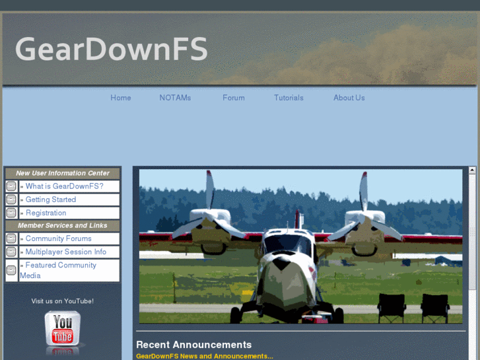This screenshot has height=360, width=480.
Task: Click the scrollbar up arrow in content frame
Action: tap(472, 170)
